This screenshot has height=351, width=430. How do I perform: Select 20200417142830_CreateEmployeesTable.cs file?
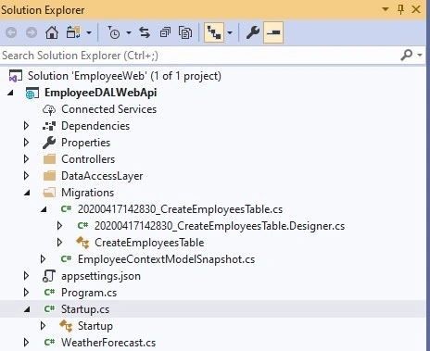(180, 209)
